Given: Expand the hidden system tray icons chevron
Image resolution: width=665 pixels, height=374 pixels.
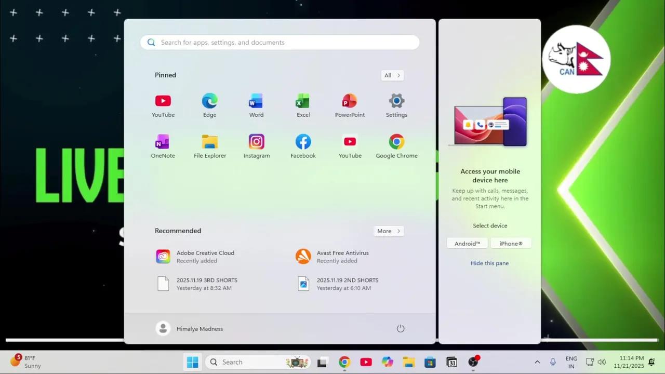Looking at the screenshot, I should tap(537, 362).
